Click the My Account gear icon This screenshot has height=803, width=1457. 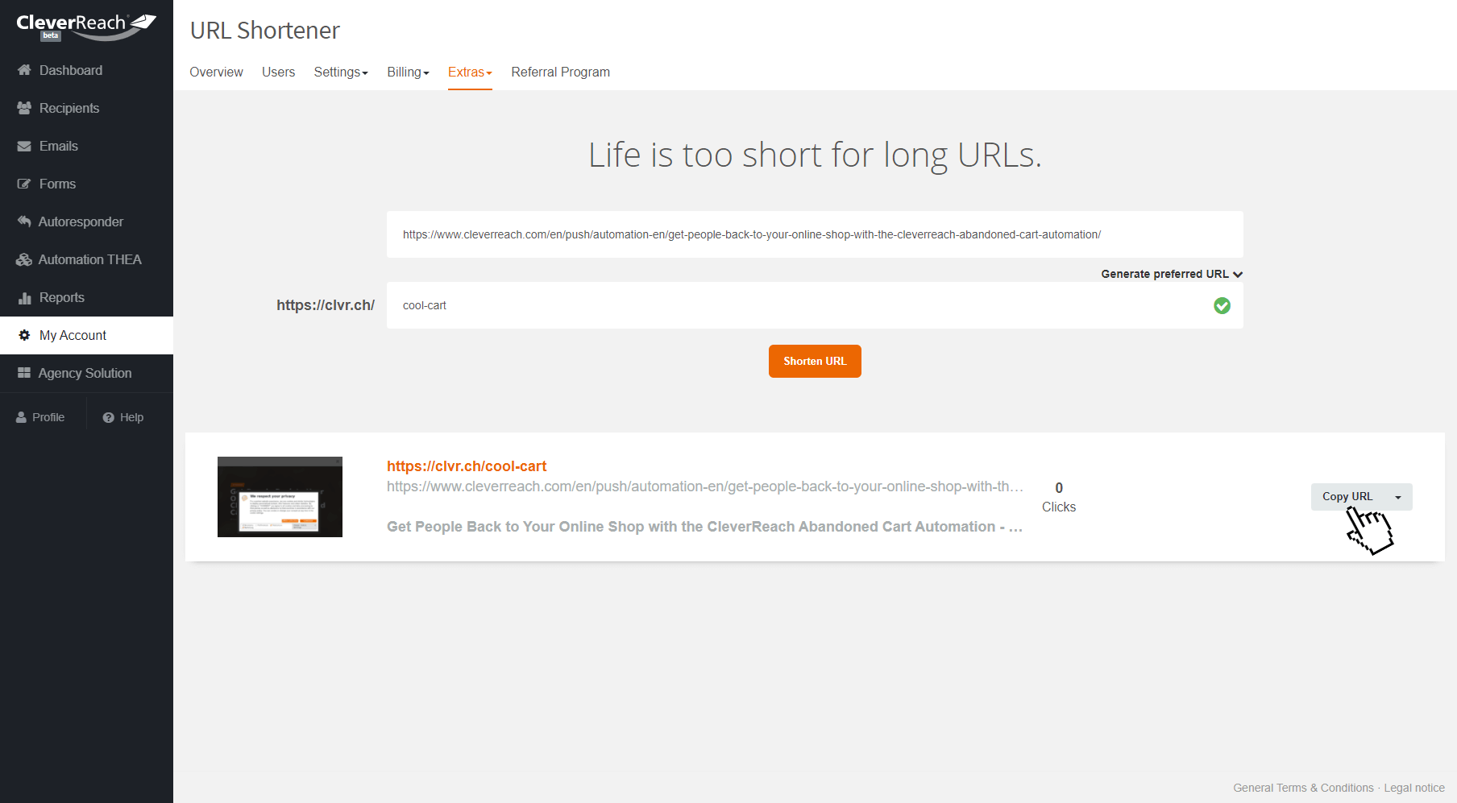(24, 335)
